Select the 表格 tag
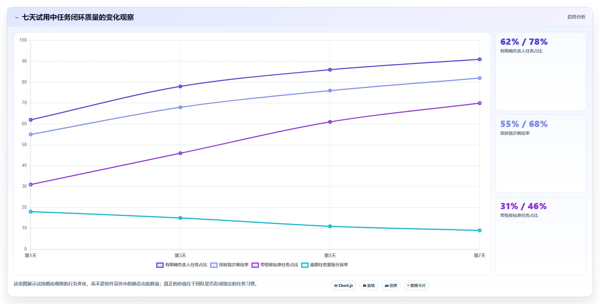 tap(369, 285)
